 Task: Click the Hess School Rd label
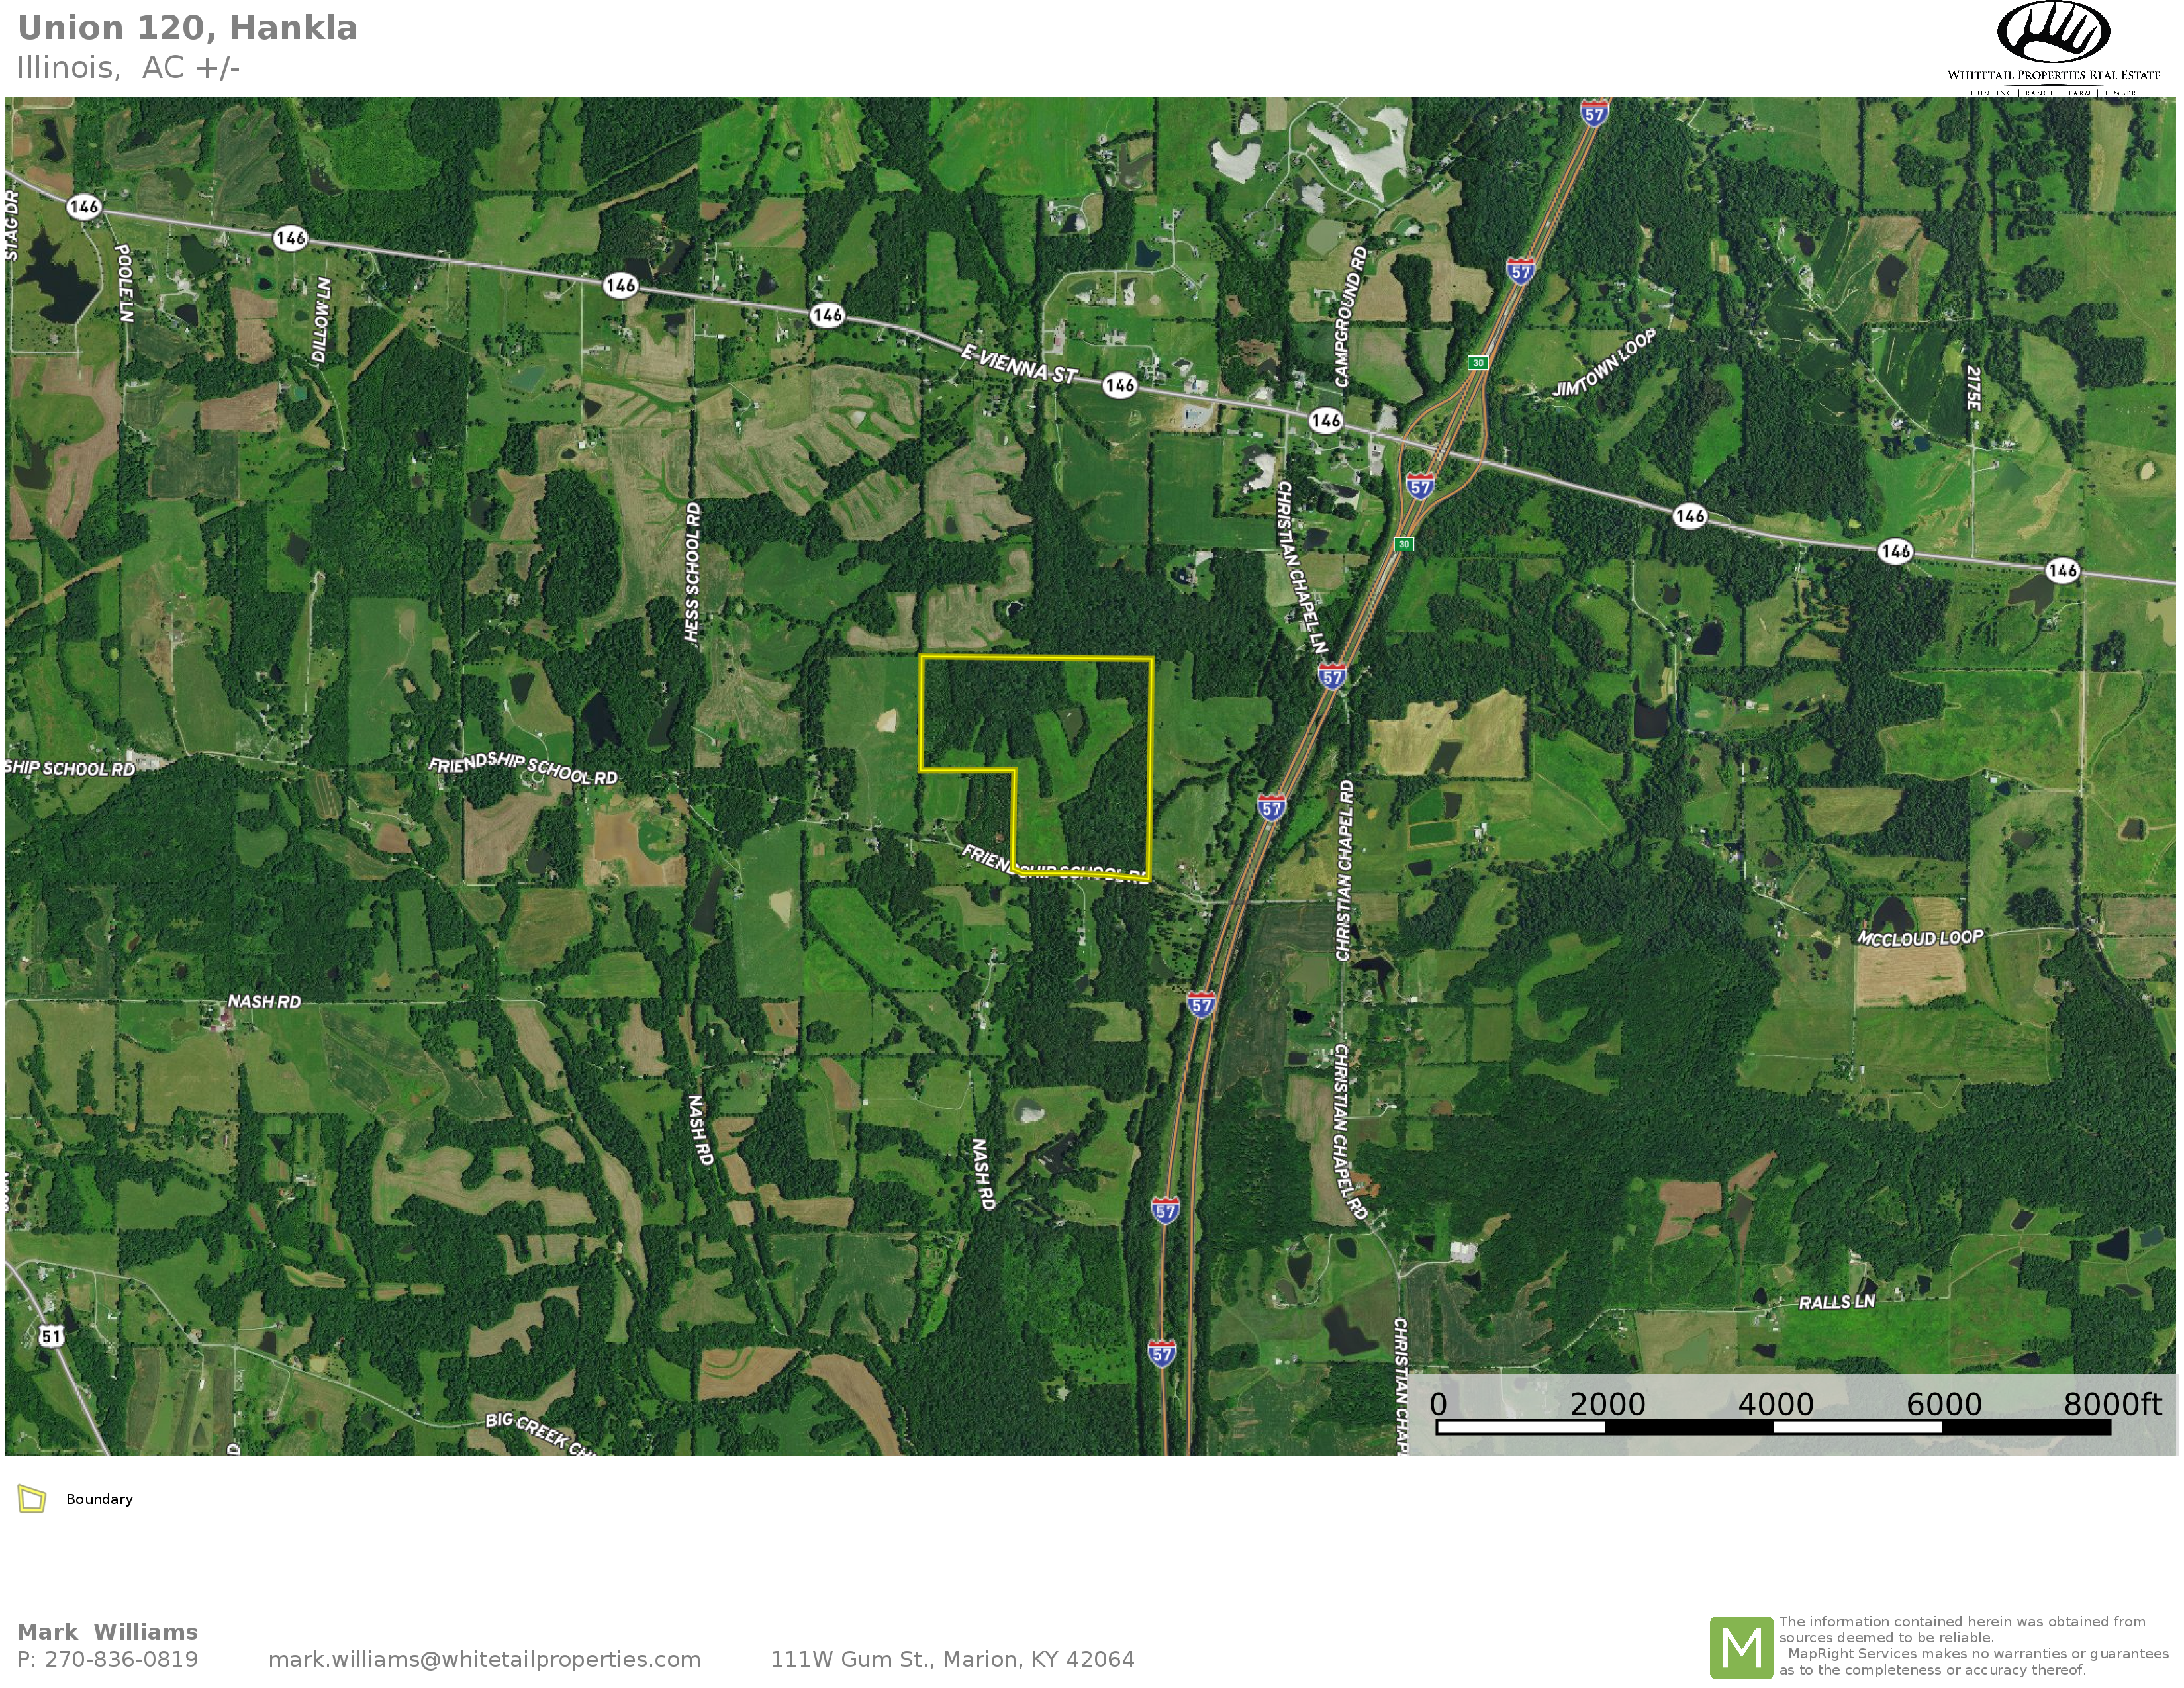[x=692, y=572]
